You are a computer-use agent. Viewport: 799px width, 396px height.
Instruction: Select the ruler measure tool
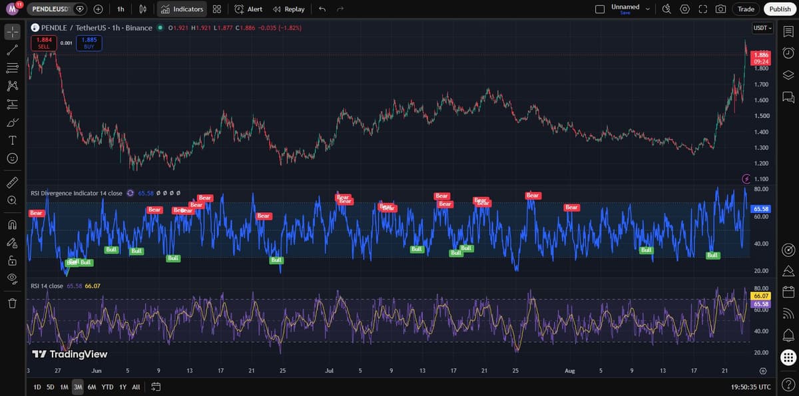pyautogui.click(x=12, y=182)
